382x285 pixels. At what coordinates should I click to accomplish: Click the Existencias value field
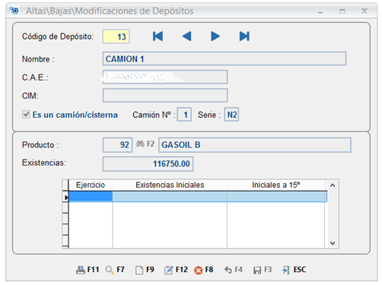click(148, 164)
